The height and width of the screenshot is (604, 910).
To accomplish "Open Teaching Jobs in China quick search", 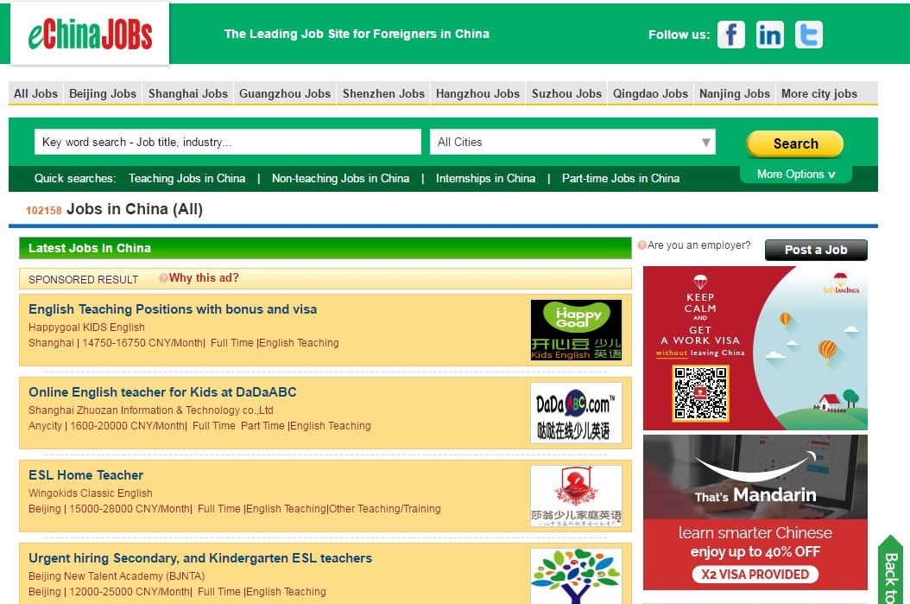I will (186, 178).
